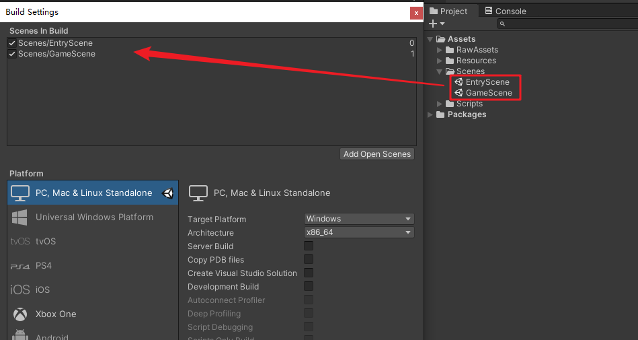Expand the RawAssets folder arrow
This screenshot has width=638, height=340.
click(x=440, y=50)
